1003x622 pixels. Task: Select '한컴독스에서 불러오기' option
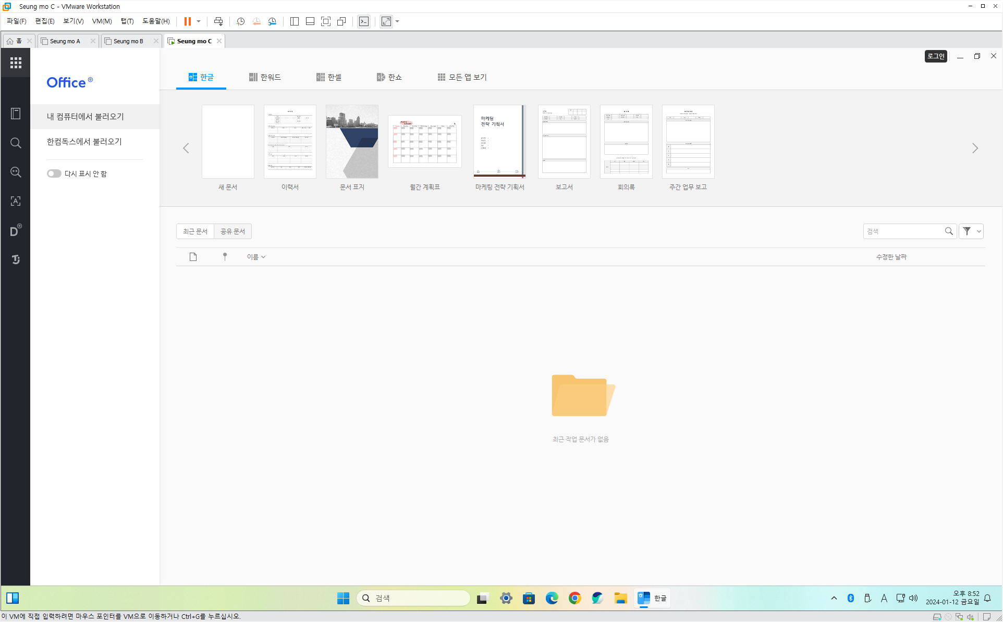tap(84, 142)
